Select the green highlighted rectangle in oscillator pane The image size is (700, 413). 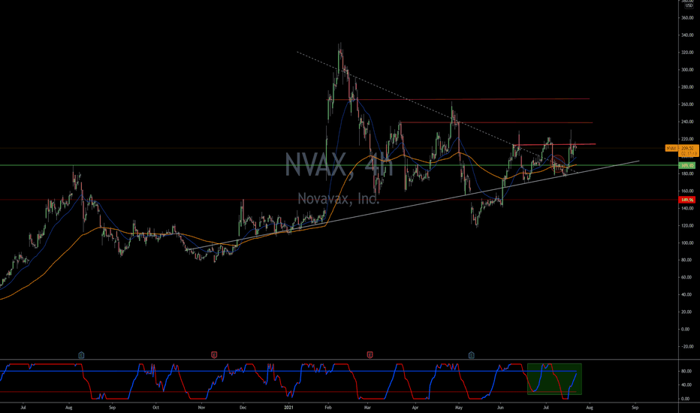tap(554, 379)
